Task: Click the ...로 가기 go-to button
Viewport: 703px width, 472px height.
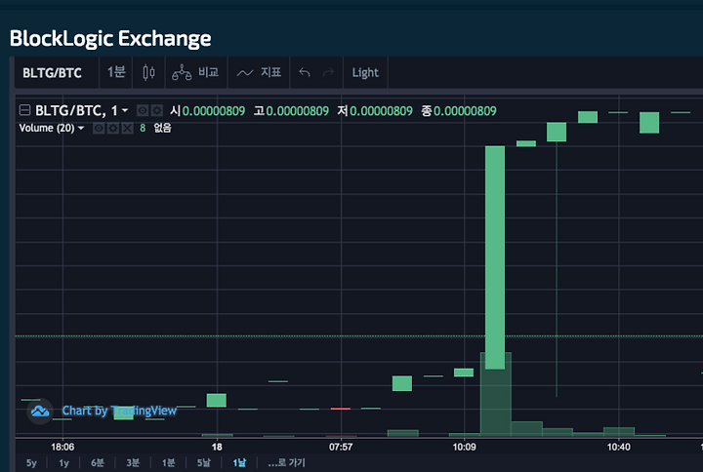Action: [x=286, y=462]
